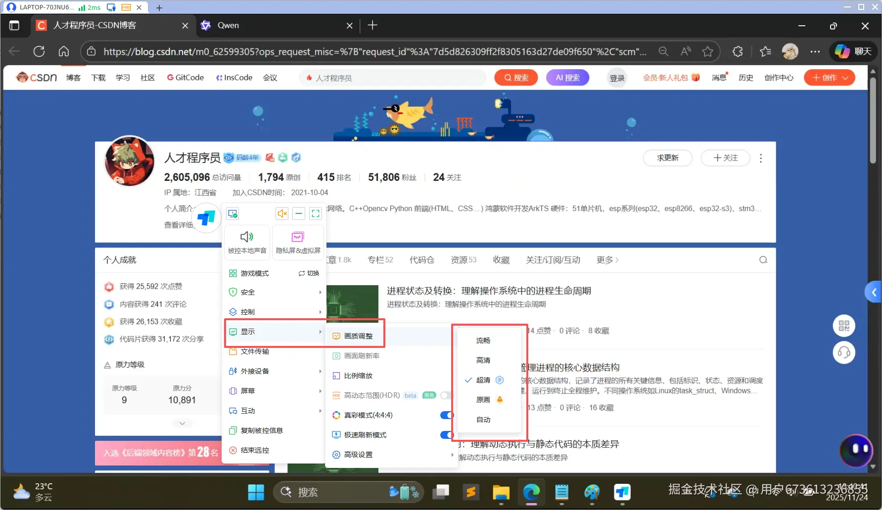This screenshot has height=510, width=882.
Task: Reload the page in the browser
Action: pos(39,51)
